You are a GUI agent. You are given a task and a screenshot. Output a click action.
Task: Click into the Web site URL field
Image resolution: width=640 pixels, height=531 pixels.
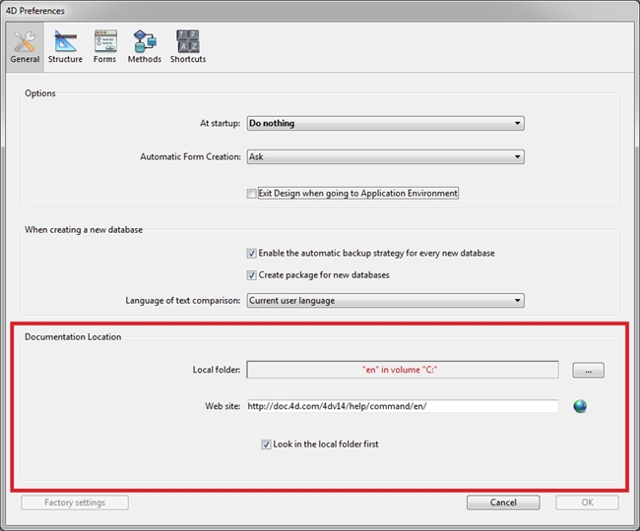tap(402, 406)
